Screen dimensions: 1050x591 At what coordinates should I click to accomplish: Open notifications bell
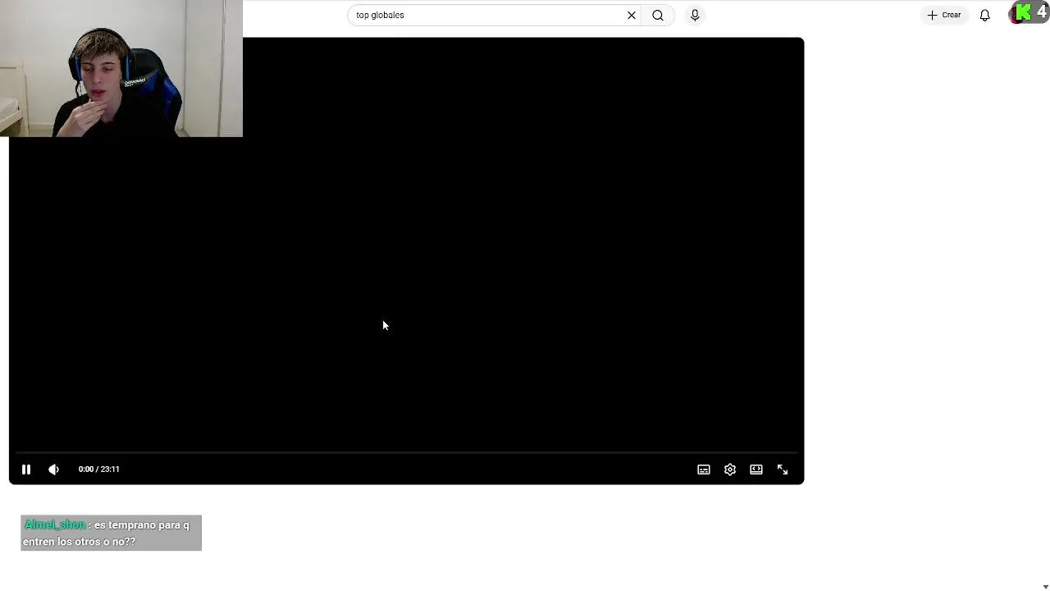(985, 15)
